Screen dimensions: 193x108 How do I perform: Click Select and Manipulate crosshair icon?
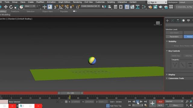click(x=44, y=7)
